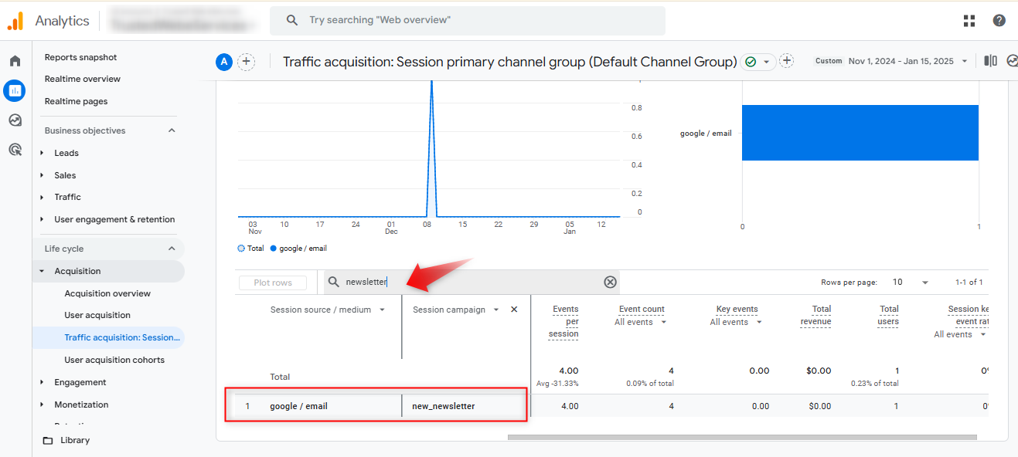This screenshot has width=1018, height=457.
Task: Click the insights trend icon at top right
Action: coord(1012,61)
